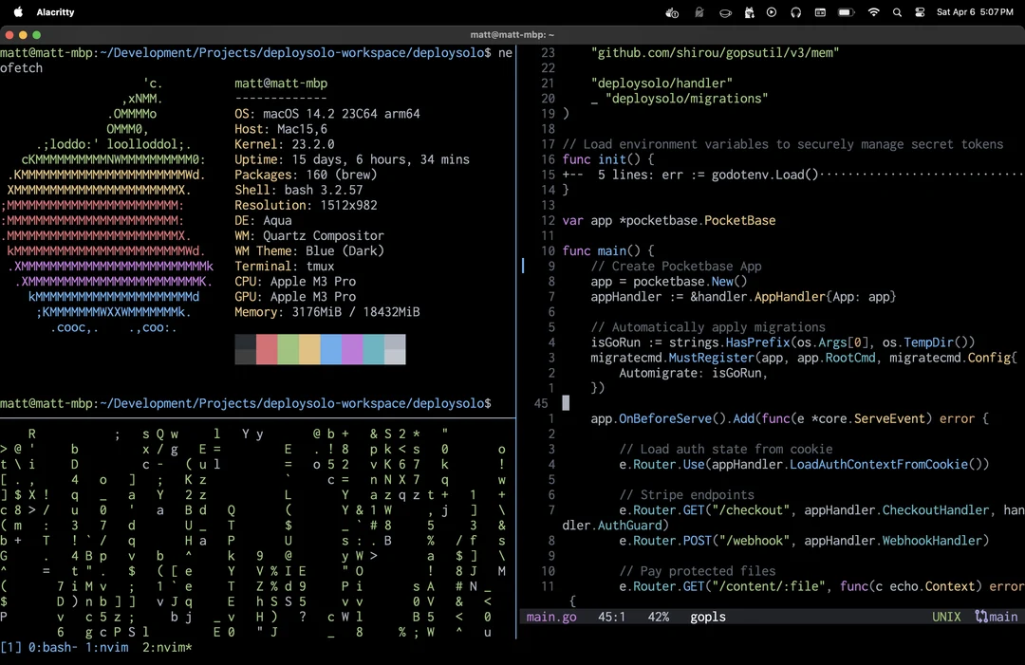Click the UNIX format indicator in the statusline
The image size is (1025, 665).
(946, 617)
